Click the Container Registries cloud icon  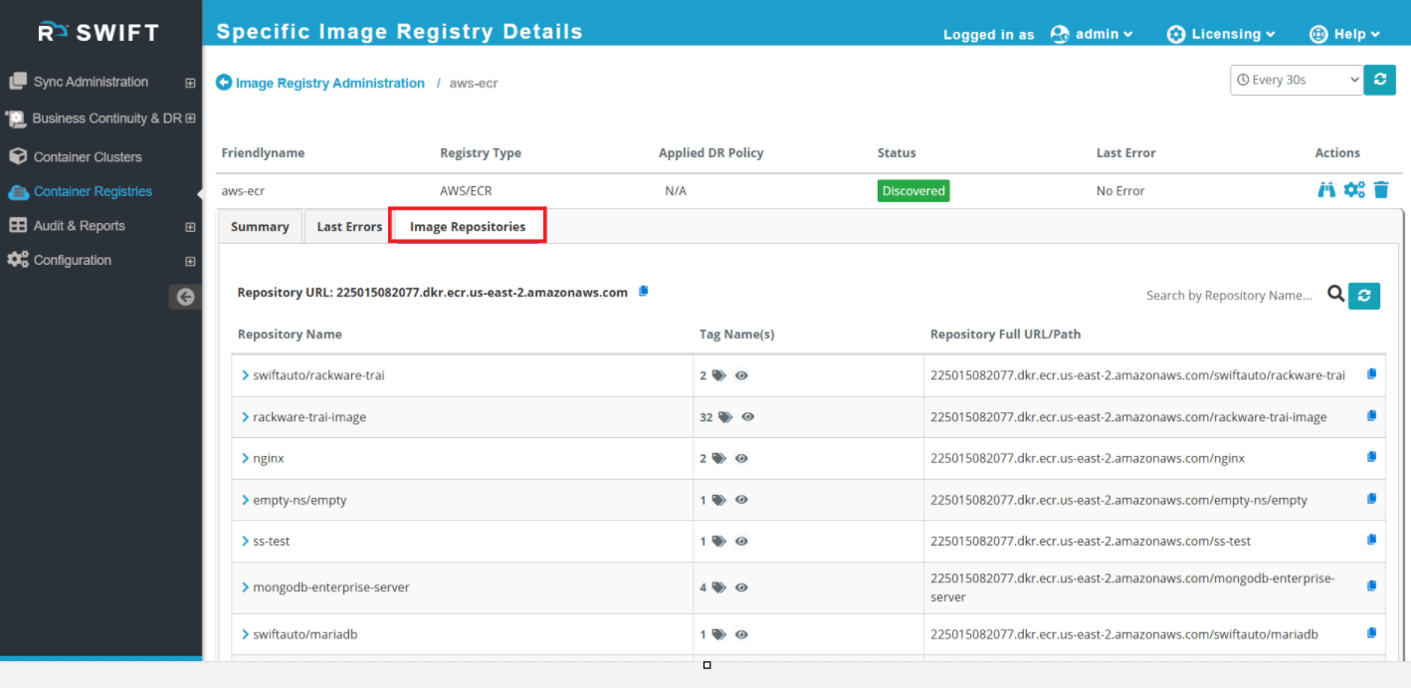coord(18,191)
